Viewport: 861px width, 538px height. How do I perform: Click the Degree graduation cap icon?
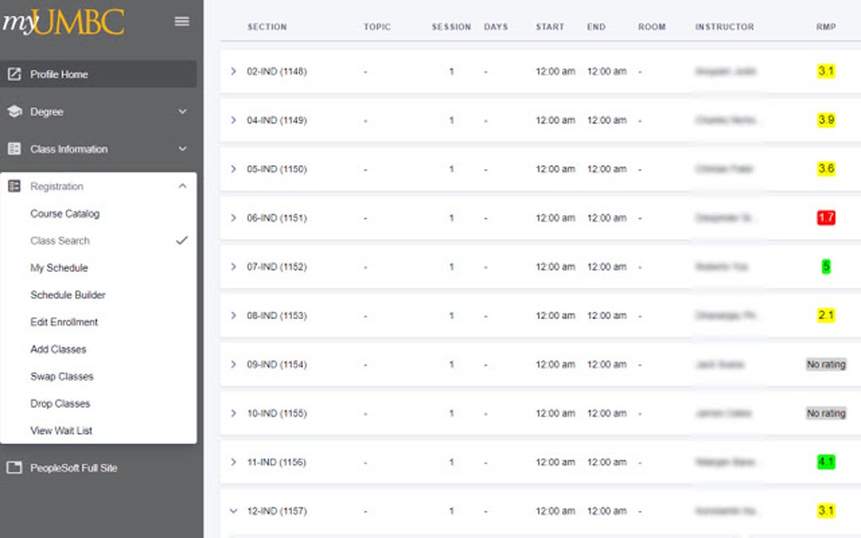pyautogui.click(x=14, y=111)
